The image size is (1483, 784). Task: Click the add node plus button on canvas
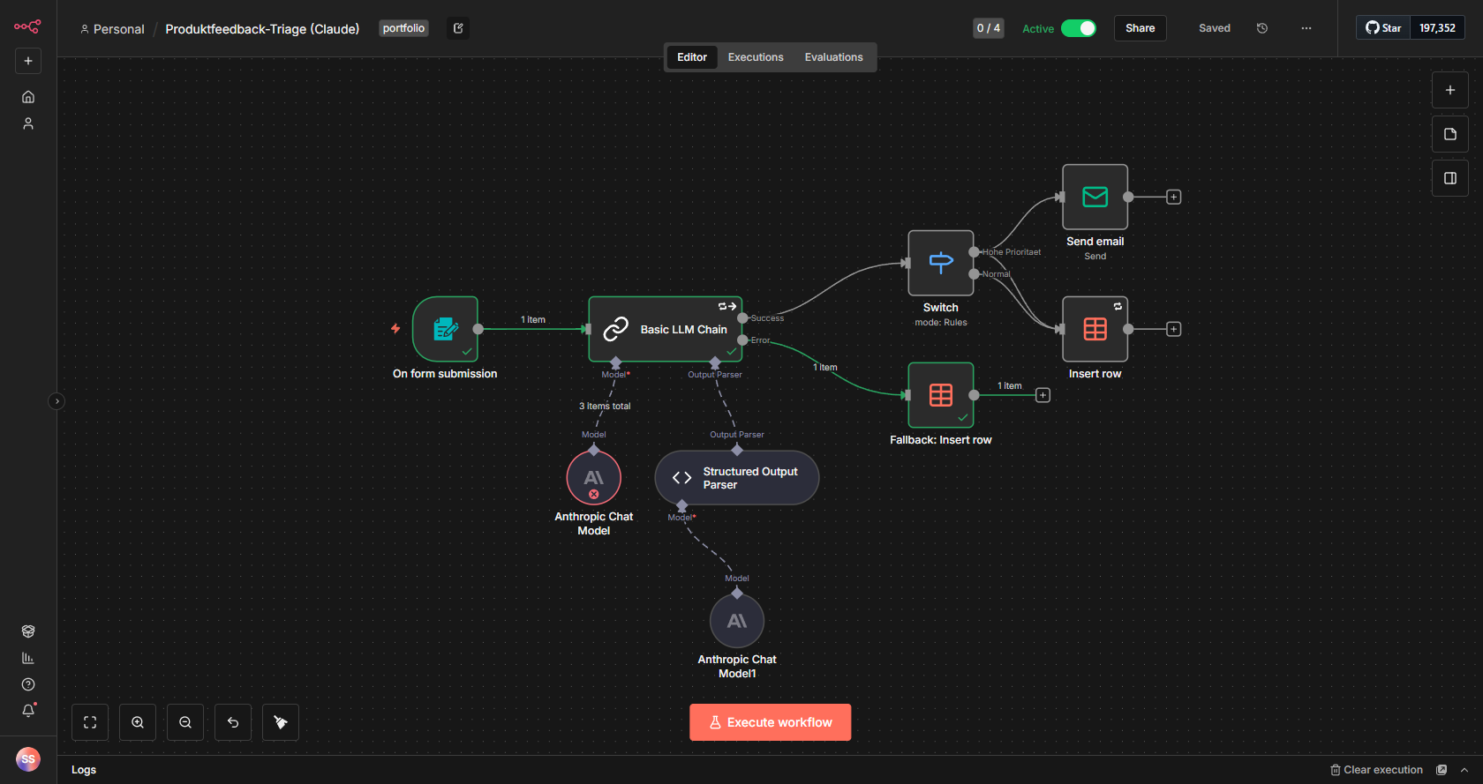(1450, 90)
